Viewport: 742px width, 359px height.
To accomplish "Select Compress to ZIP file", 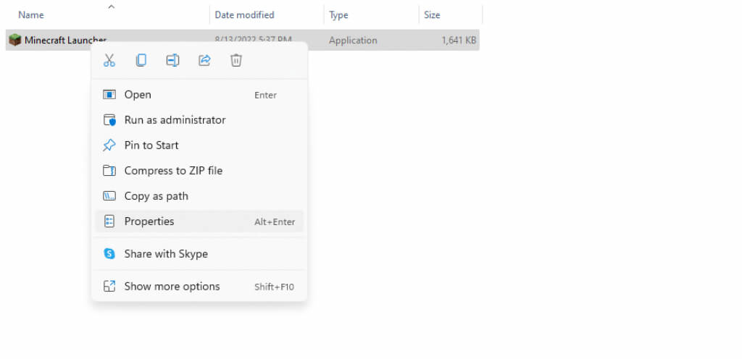I will coord(173,171).
